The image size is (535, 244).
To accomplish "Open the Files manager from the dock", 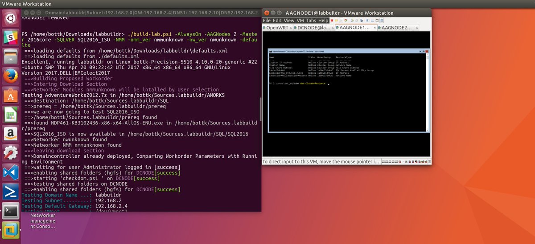I will pyautogui.click(x=10, y=57).
